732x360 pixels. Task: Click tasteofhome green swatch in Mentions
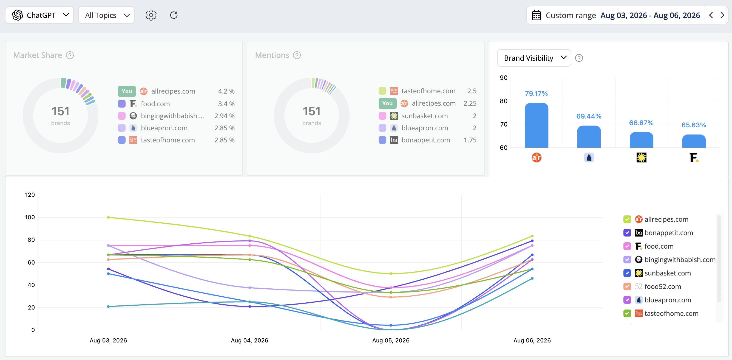pos(382,91)
